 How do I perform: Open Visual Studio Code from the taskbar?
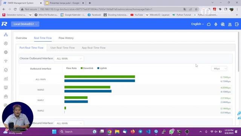coord(148,131)
